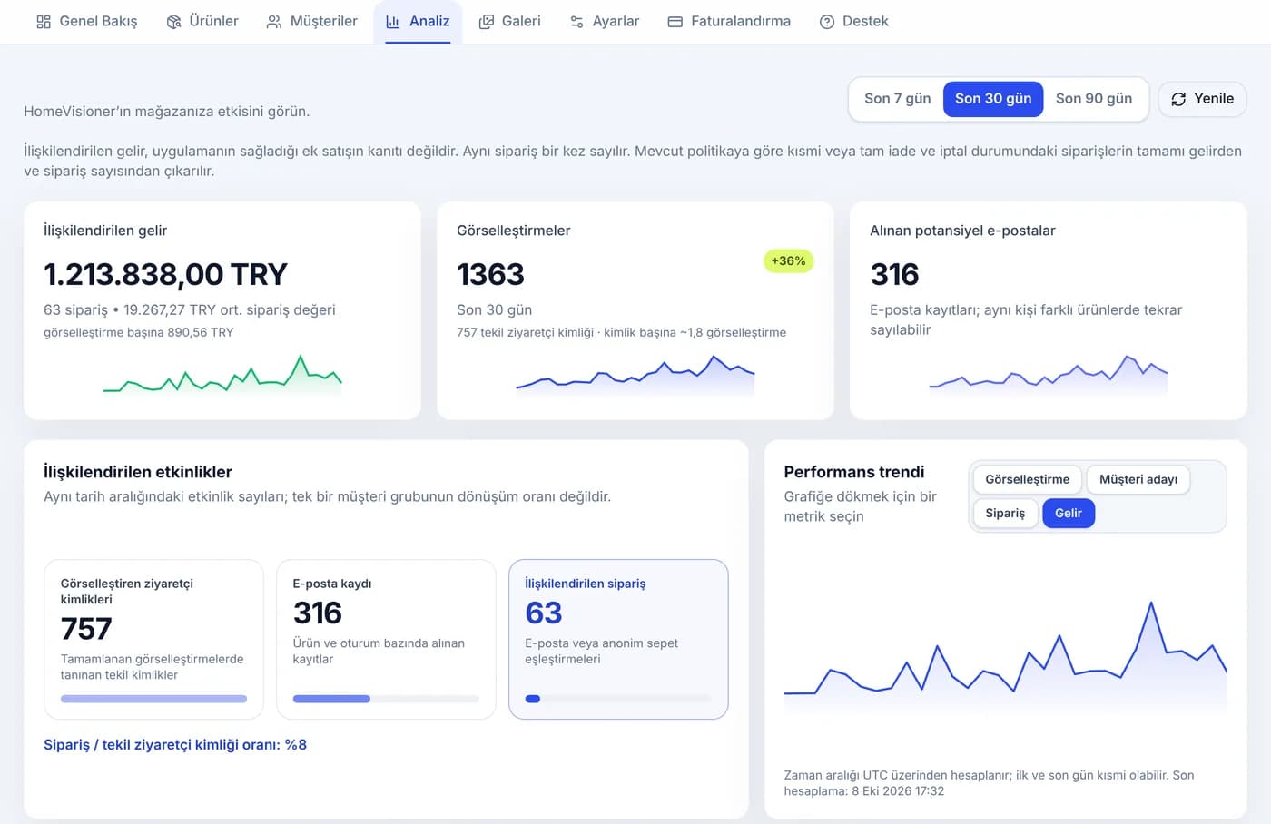
Task: Chart the Sipariş metric
Action: (1005, 513)
